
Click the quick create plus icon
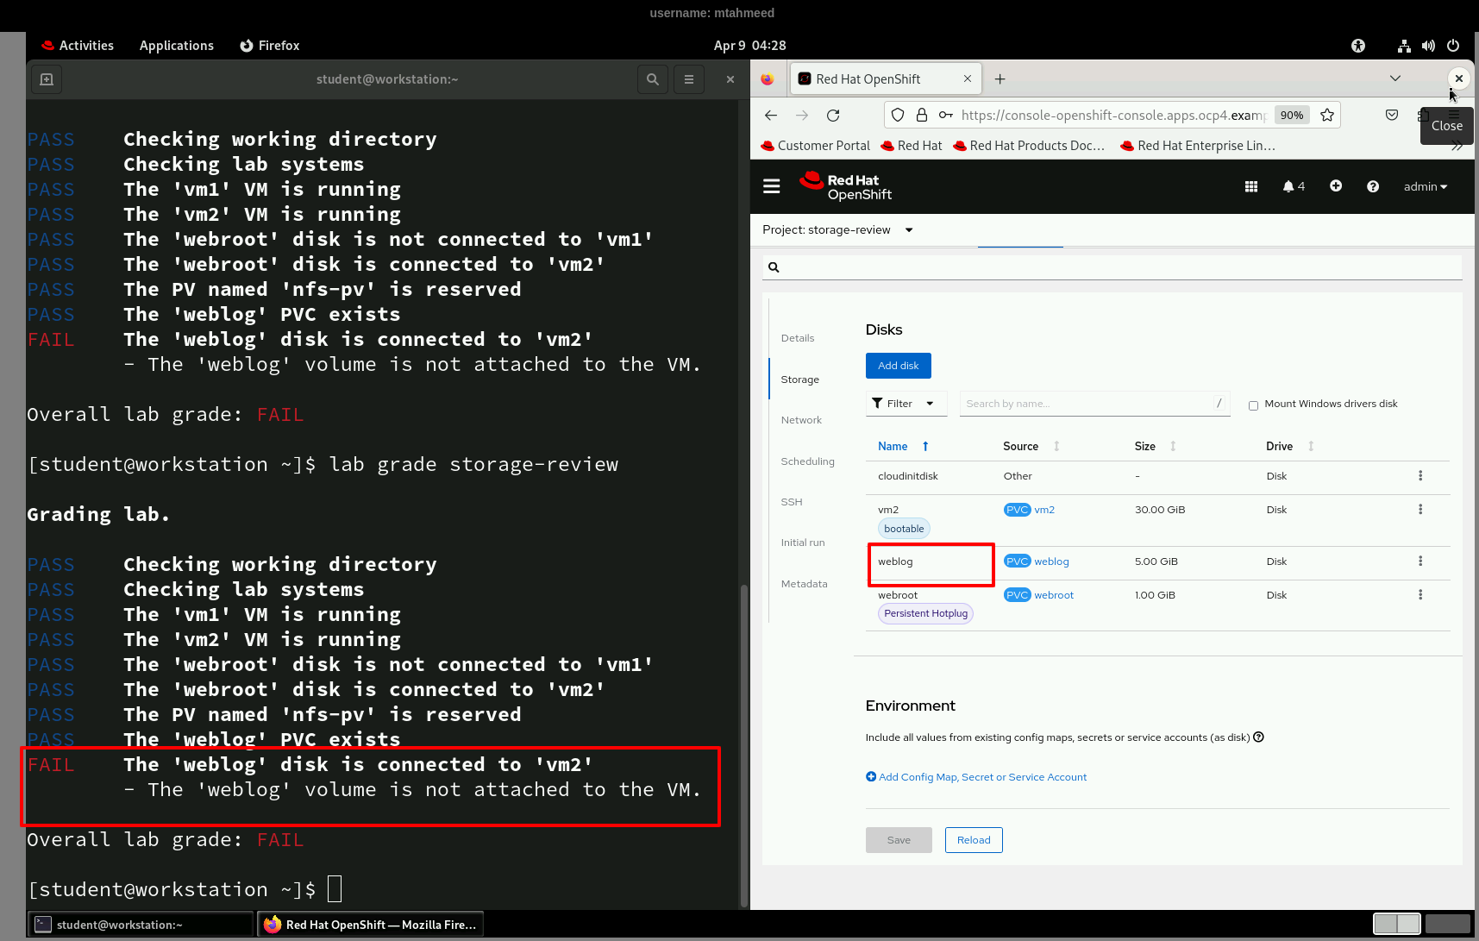[1336, 186]
